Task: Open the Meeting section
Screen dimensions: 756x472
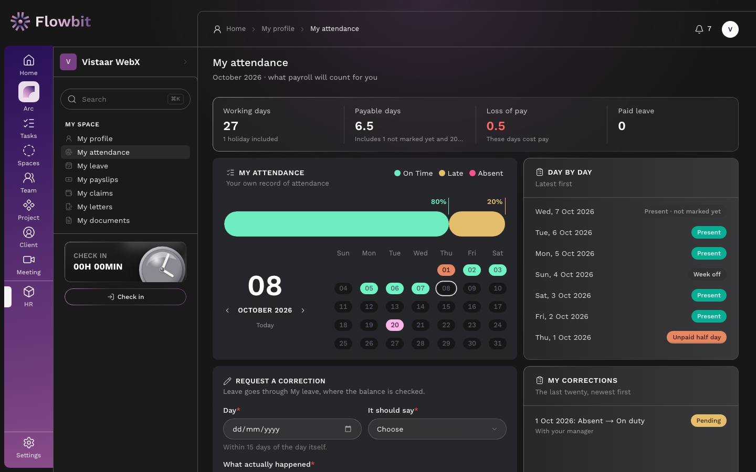Action: pyautogui.click(x=28, y=265)
